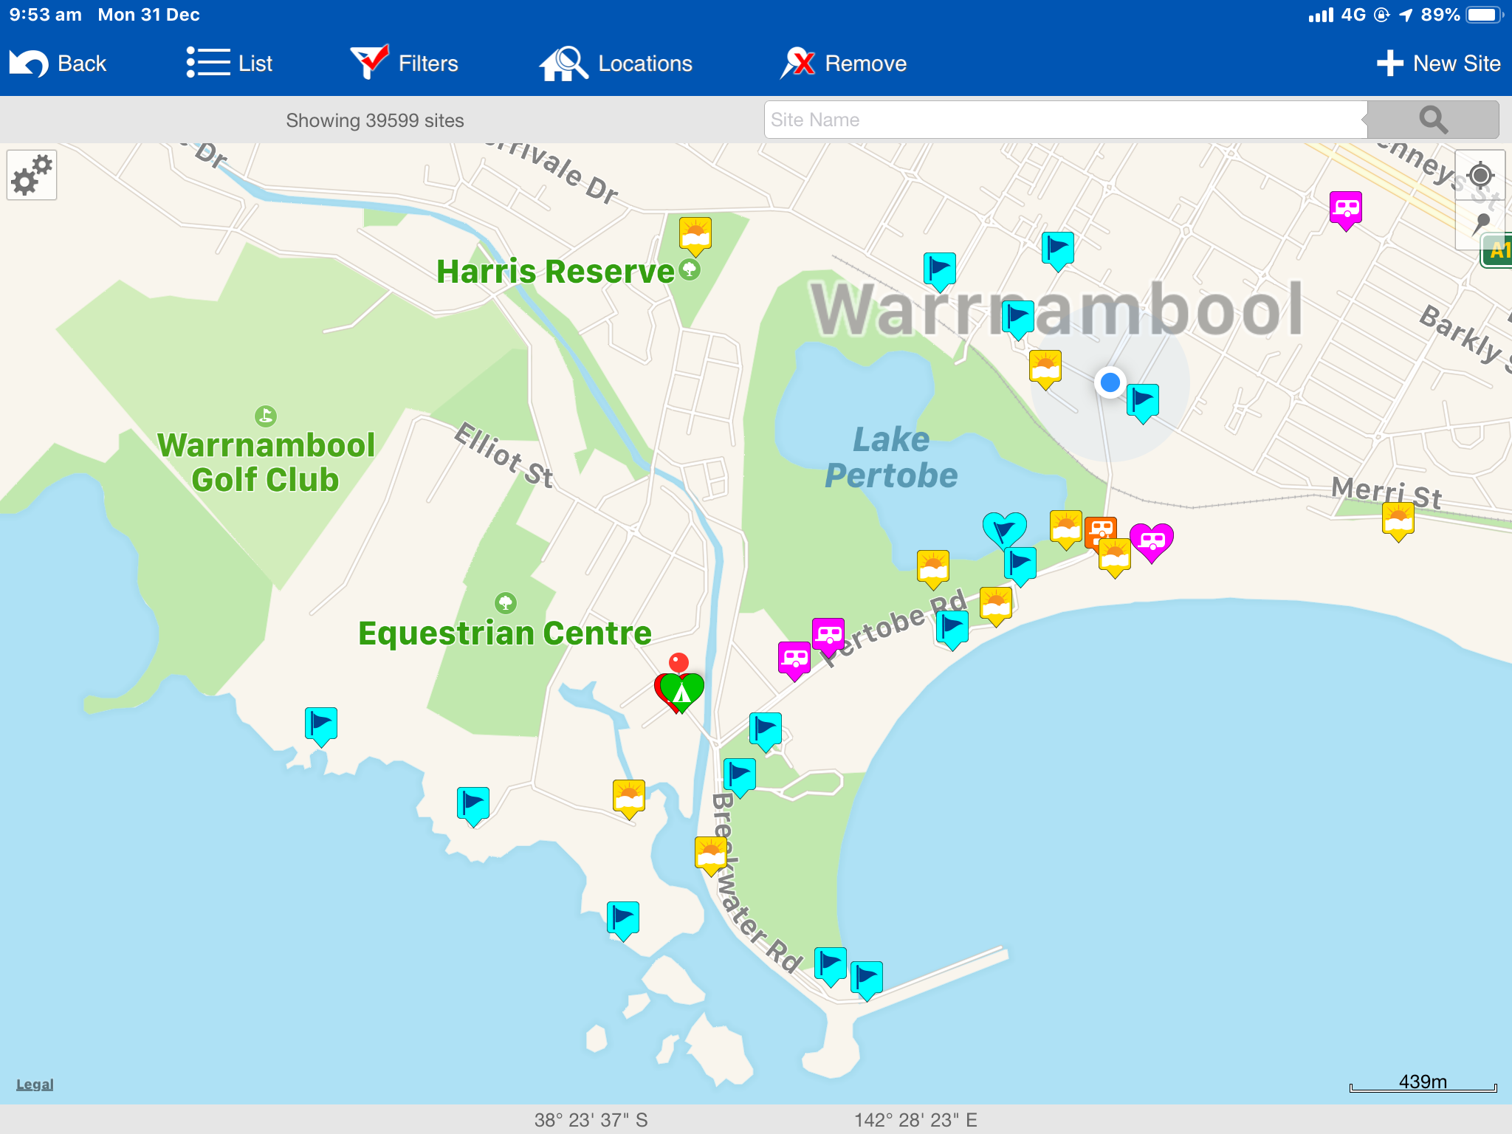Image resolution: width=1512 pixels, height=1134 pixels.
Task: Open the List view
Action: click(x=230, y=63)
